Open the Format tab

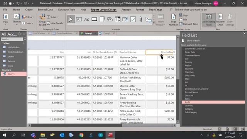pos(140,10)
